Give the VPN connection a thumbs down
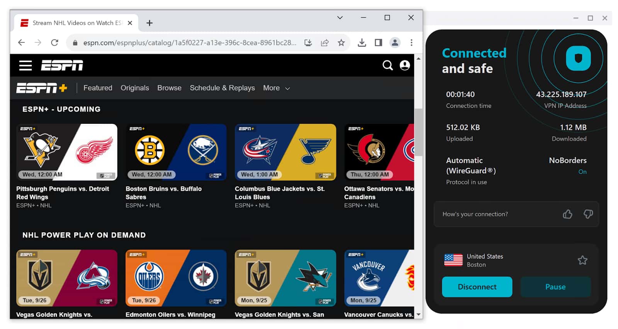Screen dimensions: 618x329 coord(588,214)
